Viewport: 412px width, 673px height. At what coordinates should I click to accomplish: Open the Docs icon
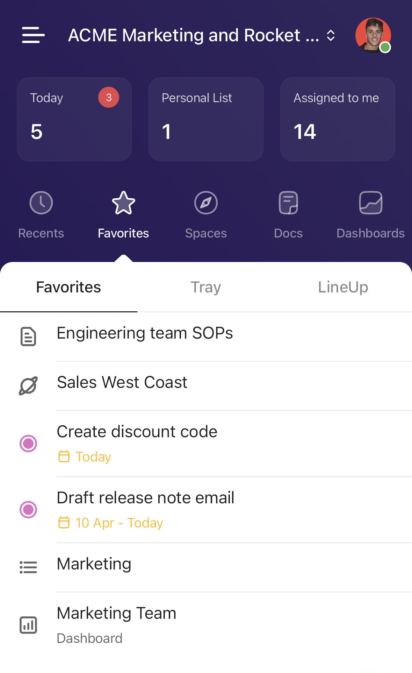point(288,203)
